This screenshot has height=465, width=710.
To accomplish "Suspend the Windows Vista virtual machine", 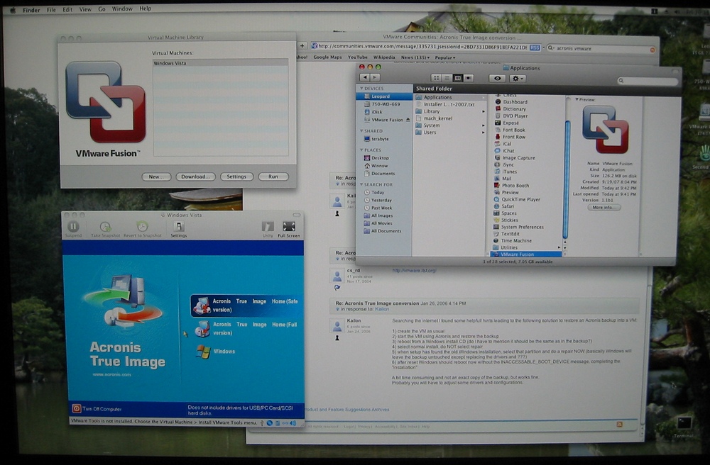I will point(73,229).
